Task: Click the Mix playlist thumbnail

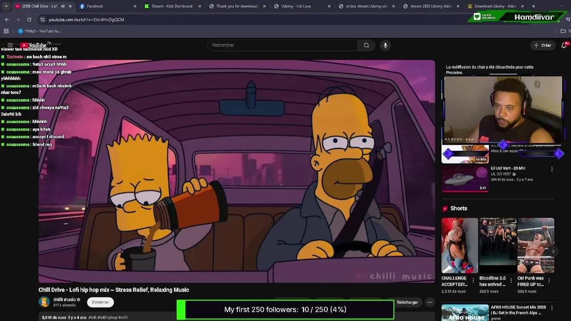Action: 465,154
